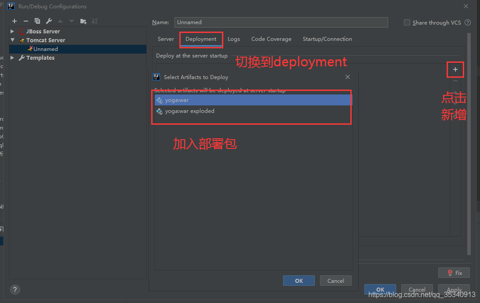Screen dimensions: 480x303
Task: Click OK in Run/Debug Configurations window
Action: (x=380, y=289)
